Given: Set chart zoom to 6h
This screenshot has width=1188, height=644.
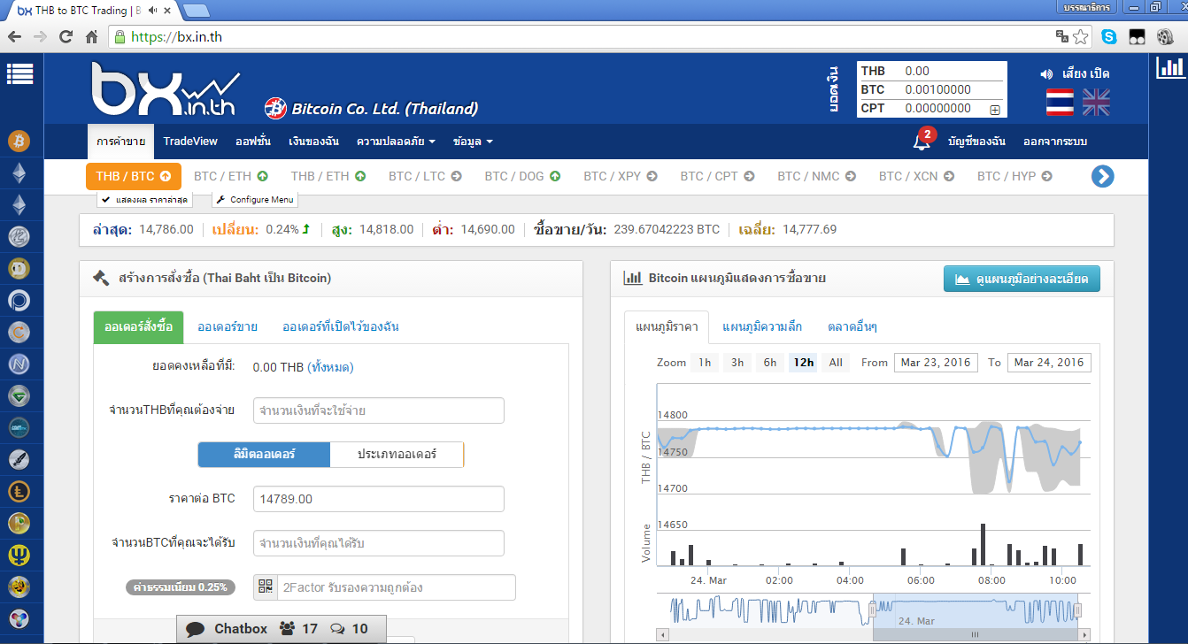Looking at the screenshot, I should pyautogui.click(x=770, y=363).
